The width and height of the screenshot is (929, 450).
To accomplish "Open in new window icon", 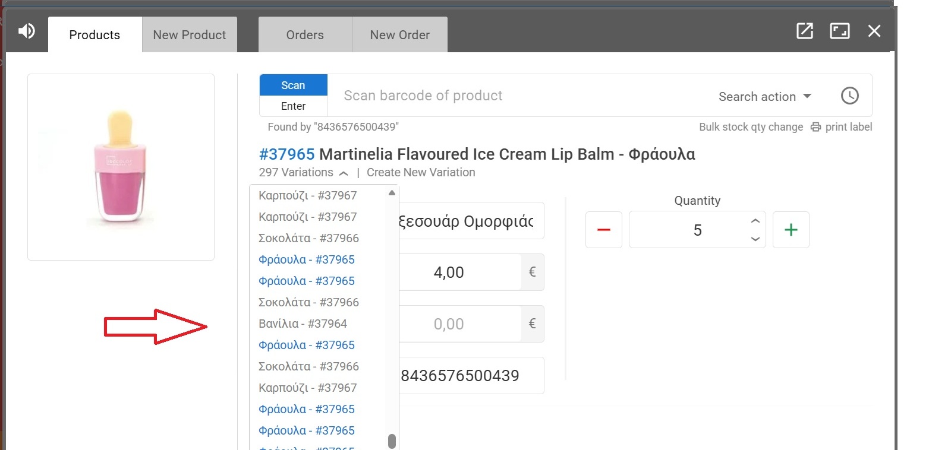I will [804, 31].
